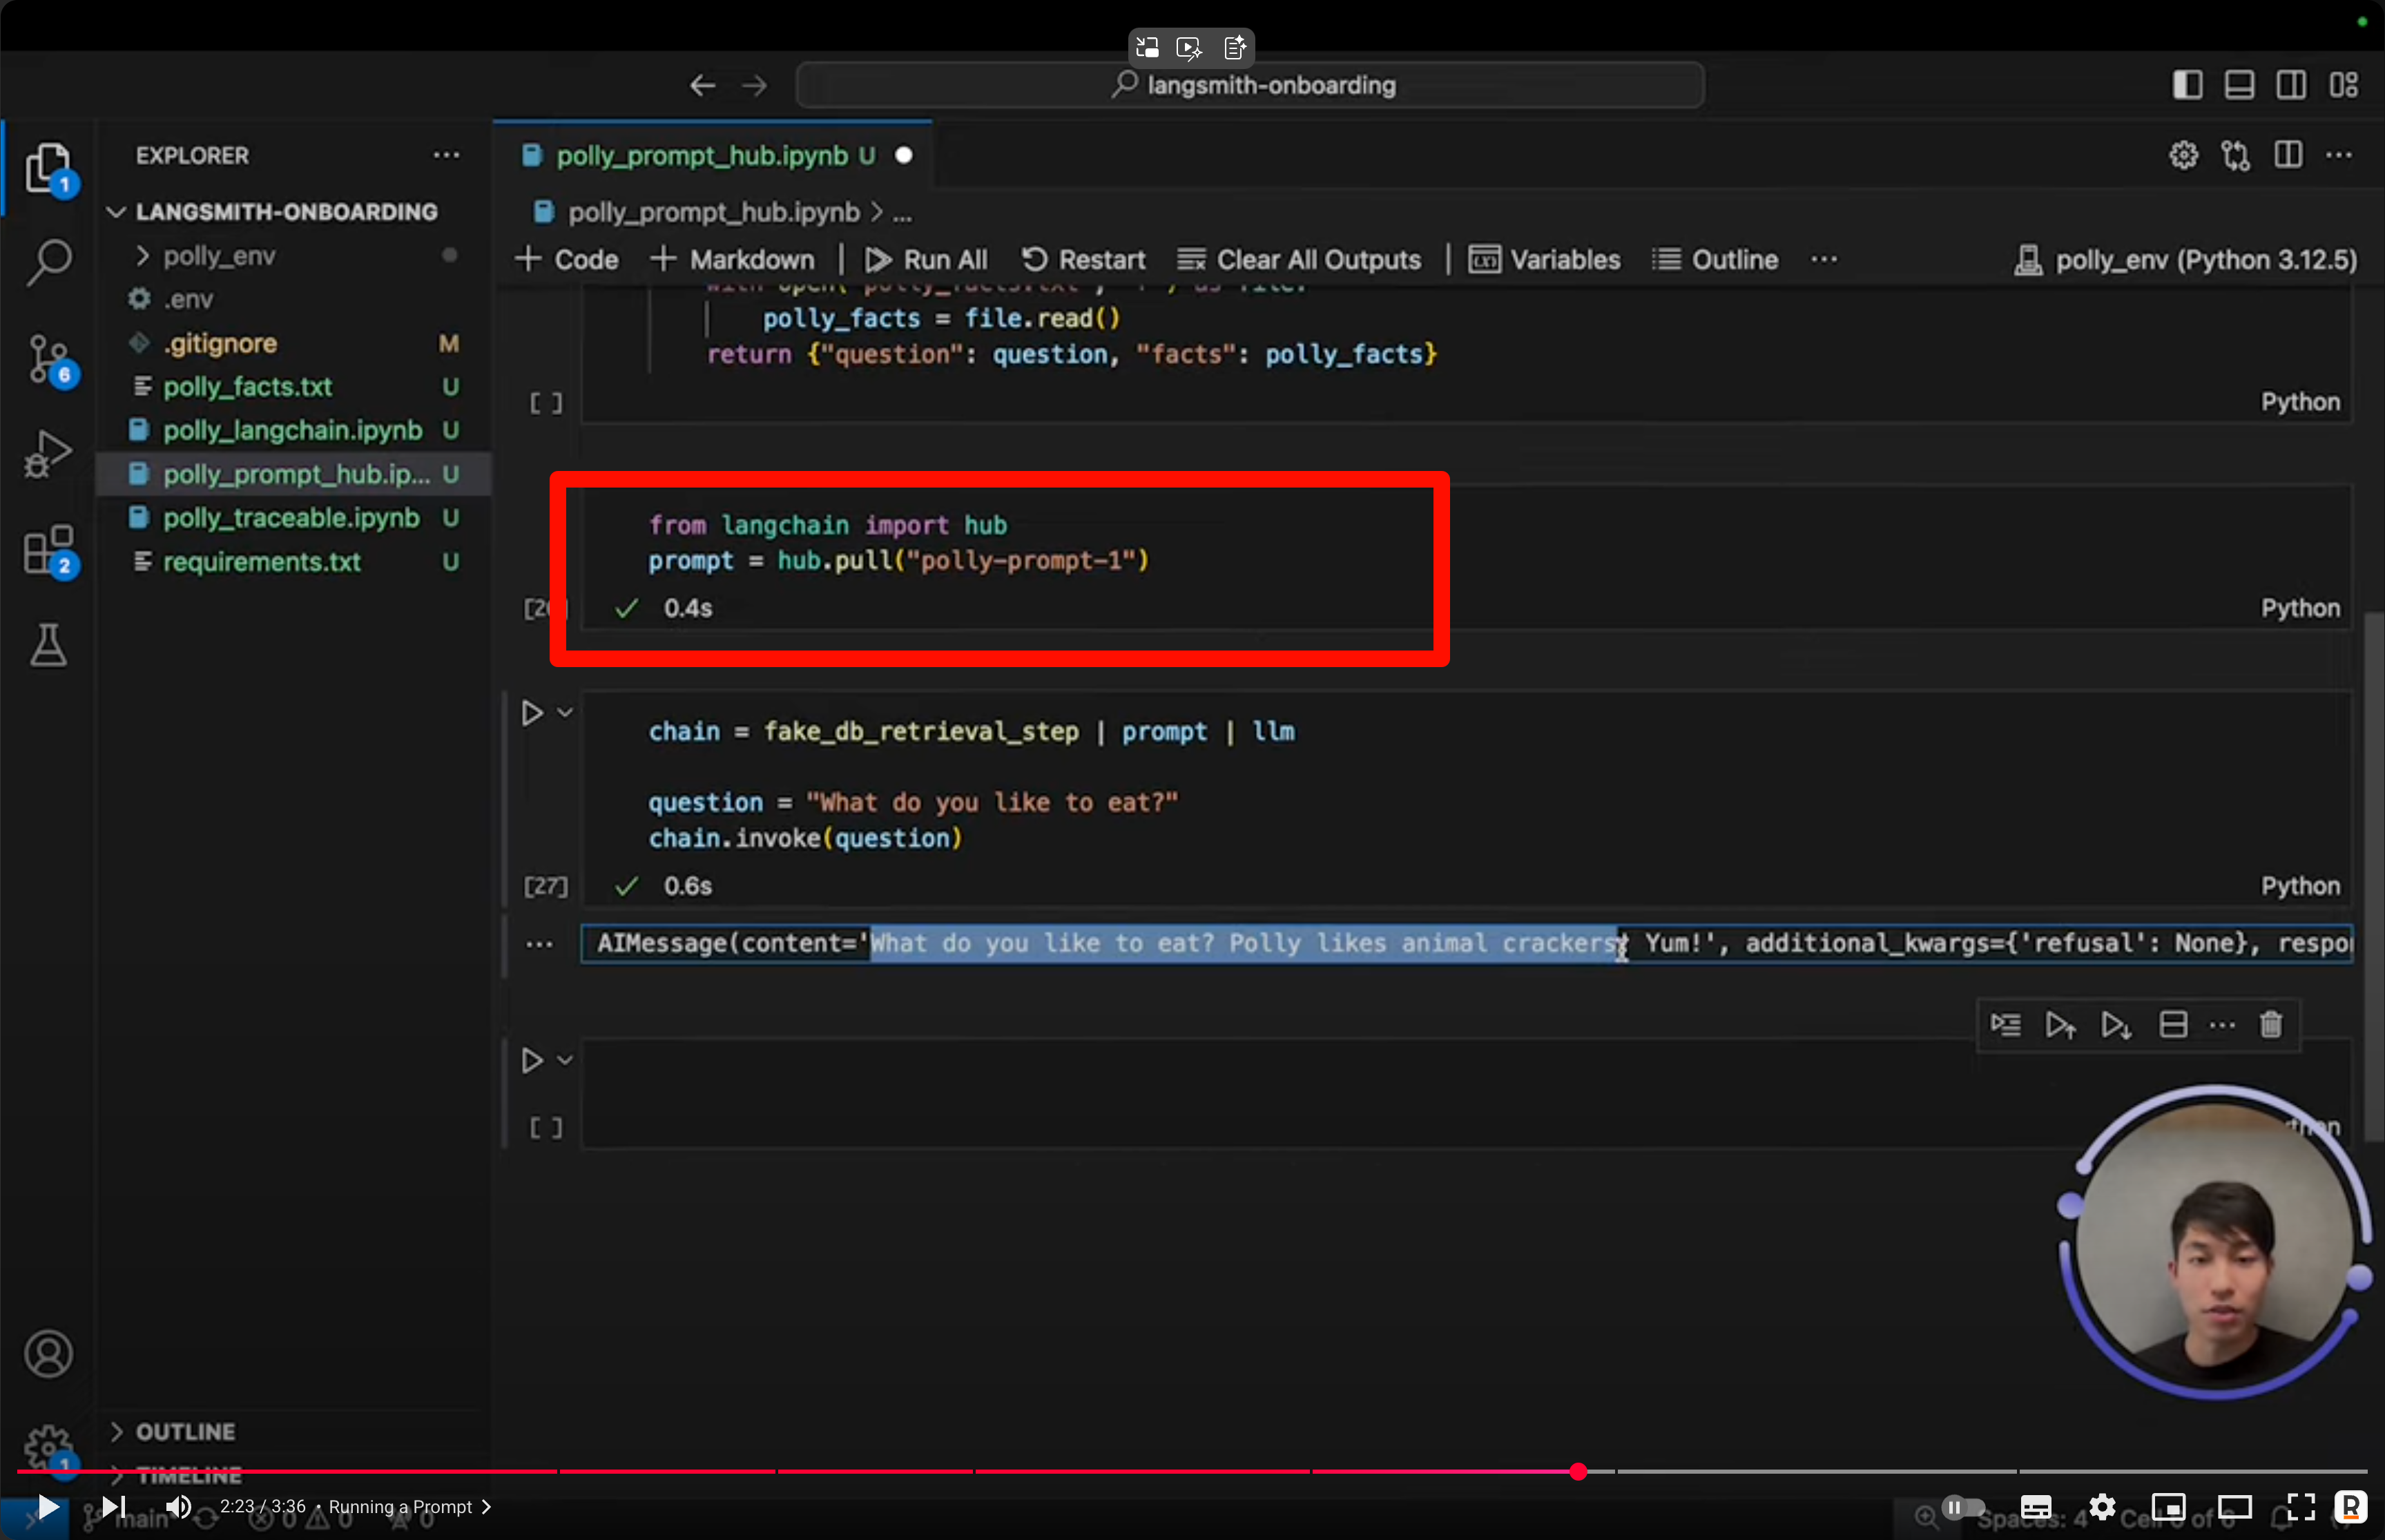Open editor More Actions ellipsis

click(x=2339, y=155)
